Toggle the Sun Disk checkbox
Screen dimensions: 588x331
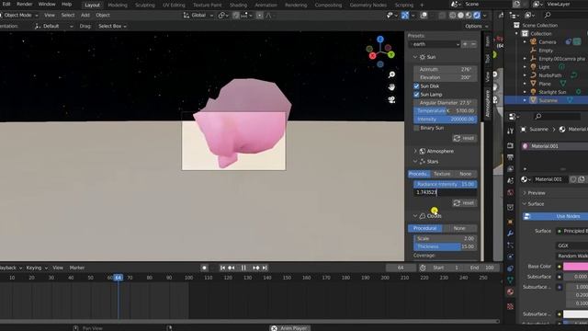coord(416,86)
